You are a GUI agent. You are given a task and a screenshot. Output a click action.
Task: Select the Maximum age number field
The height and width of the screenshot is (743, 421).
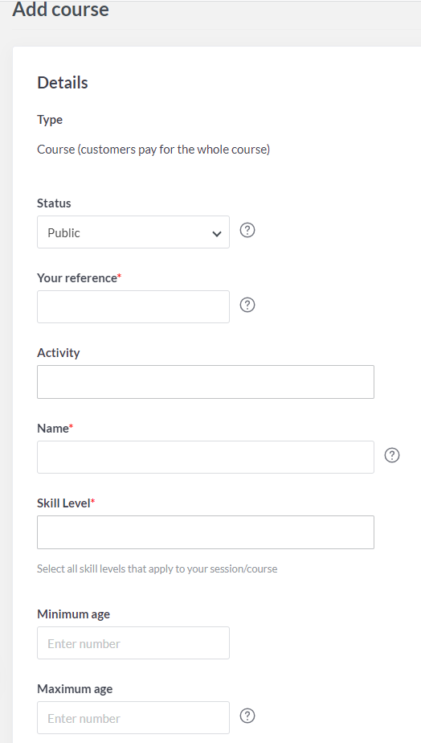click(x=133, y=718)
